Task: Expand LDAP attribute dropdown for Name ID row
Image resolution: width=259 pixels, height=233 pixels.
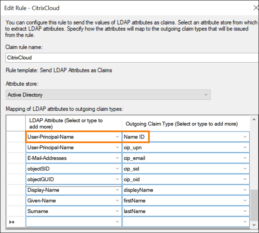Action: point(117,137)
